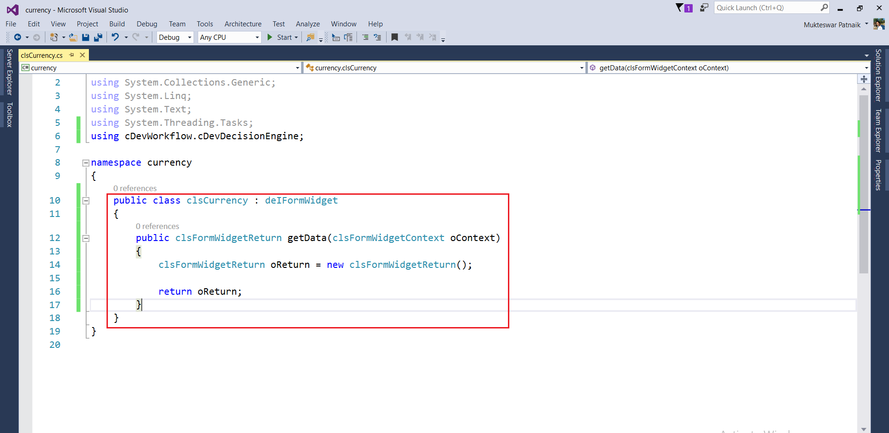
Task: Click the editor split window handle
Action: [864, 79]
